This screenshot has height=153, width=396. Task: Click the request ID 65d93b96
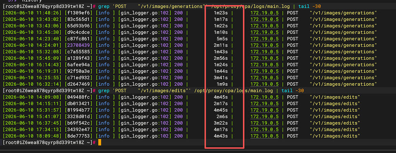pos(79,26)
